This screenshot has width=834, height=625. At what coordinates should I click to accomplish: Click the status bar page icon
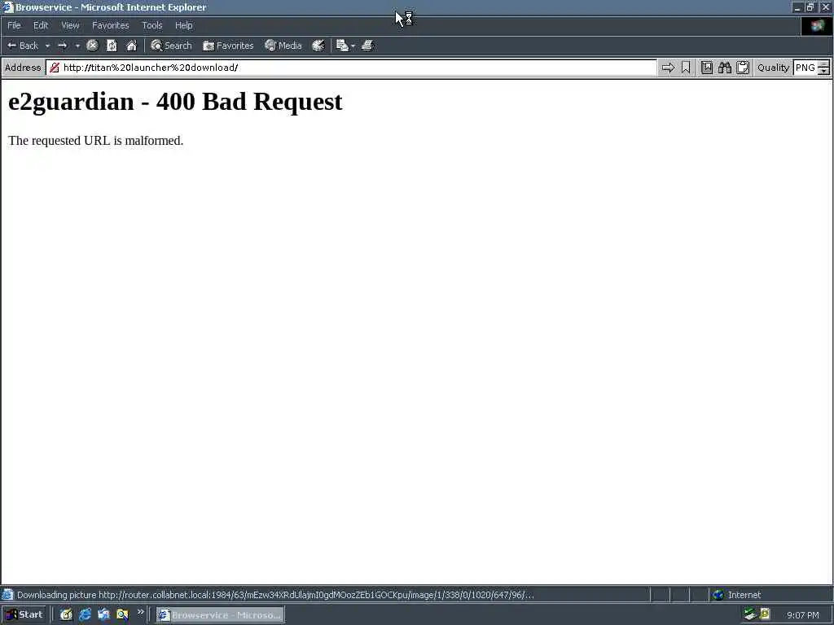coord(7,595)
